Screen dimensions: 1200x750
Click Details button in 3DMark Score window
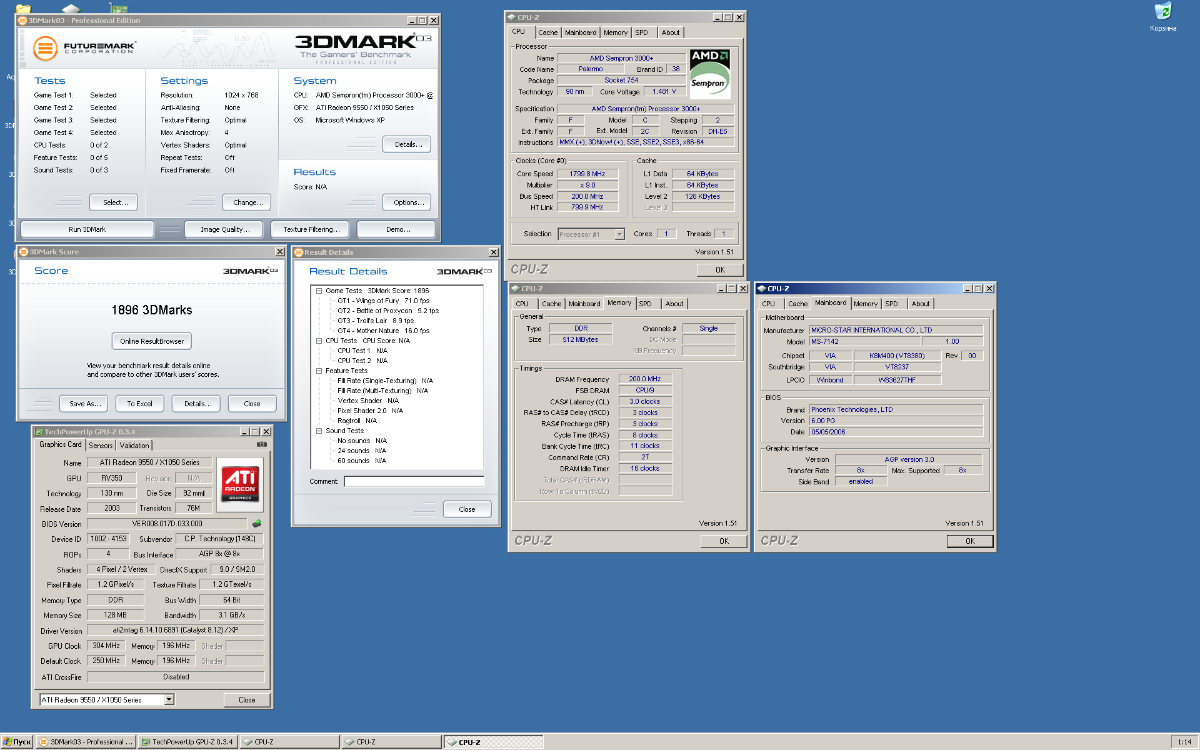pyautogui.click(x=197, y=404)
